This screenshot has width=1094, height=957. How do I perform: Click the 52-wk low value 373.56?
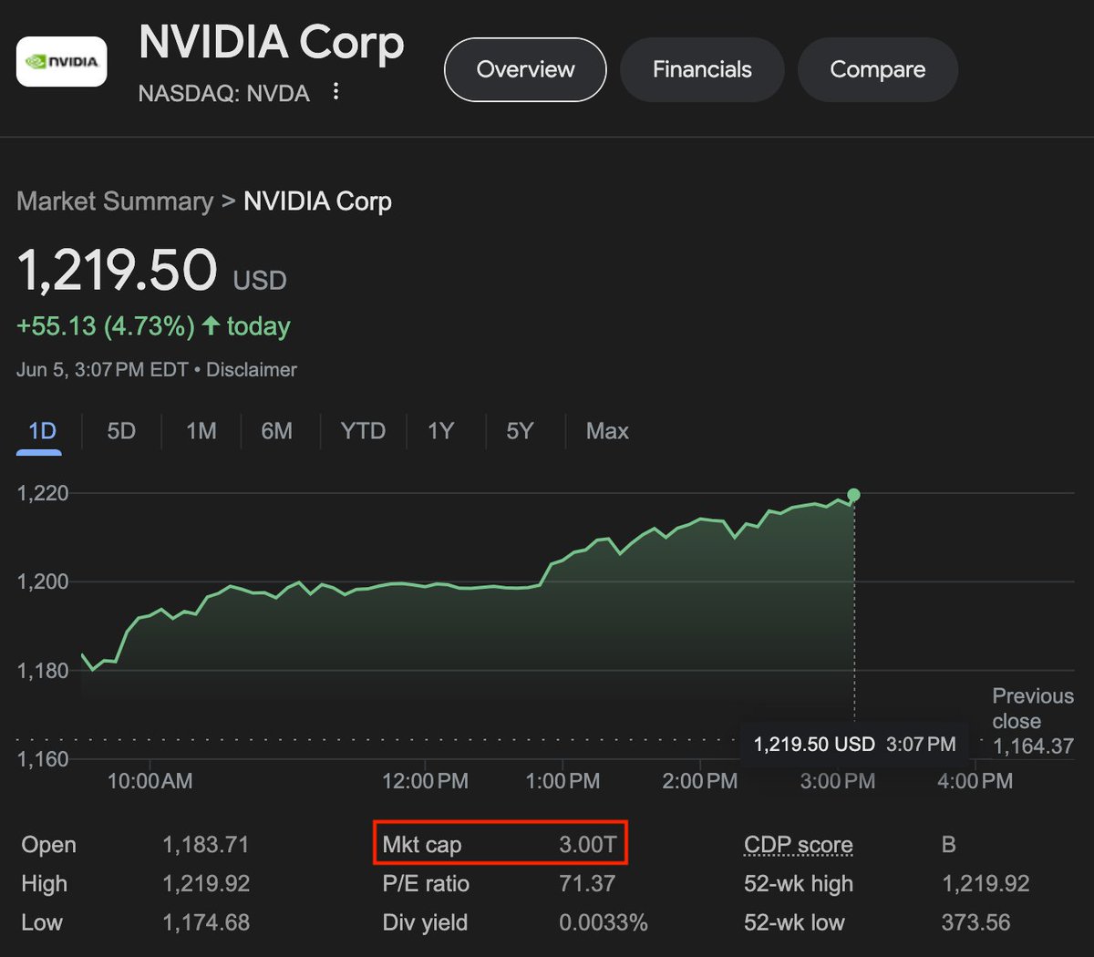point(976,922)
